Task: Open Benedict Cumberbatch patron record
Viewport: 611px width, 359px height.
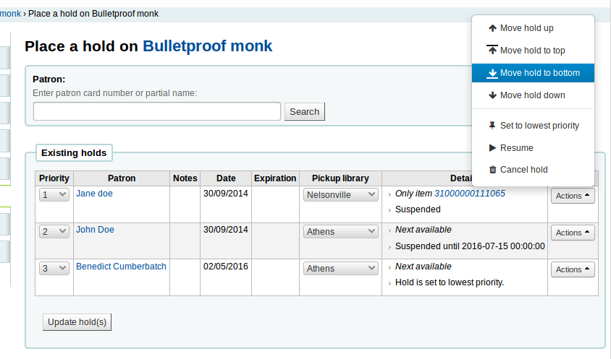Action: tap(121, 267)
